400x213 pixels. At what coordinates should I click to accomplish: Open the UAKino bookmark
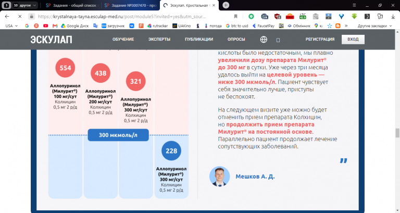click(182, 26)
